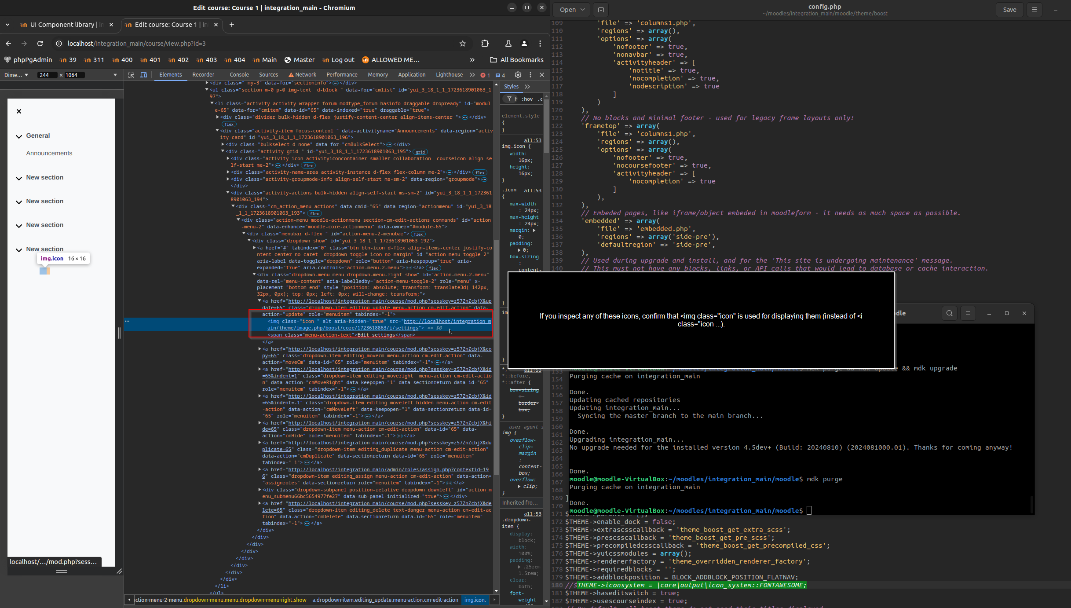Image resolution: width=1071 pixels, height=608 pixels.
Task: Open Announcements in course index
Action: pyautogui.click(x=49, y=153)
